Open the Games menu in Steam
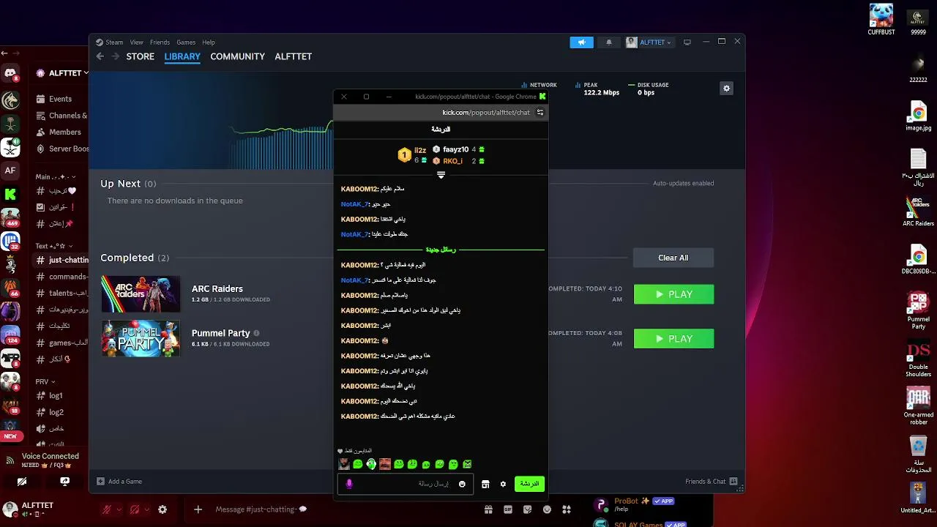This screenshot has height=527, width=937. pyautogui.click(x=186, y=42)
